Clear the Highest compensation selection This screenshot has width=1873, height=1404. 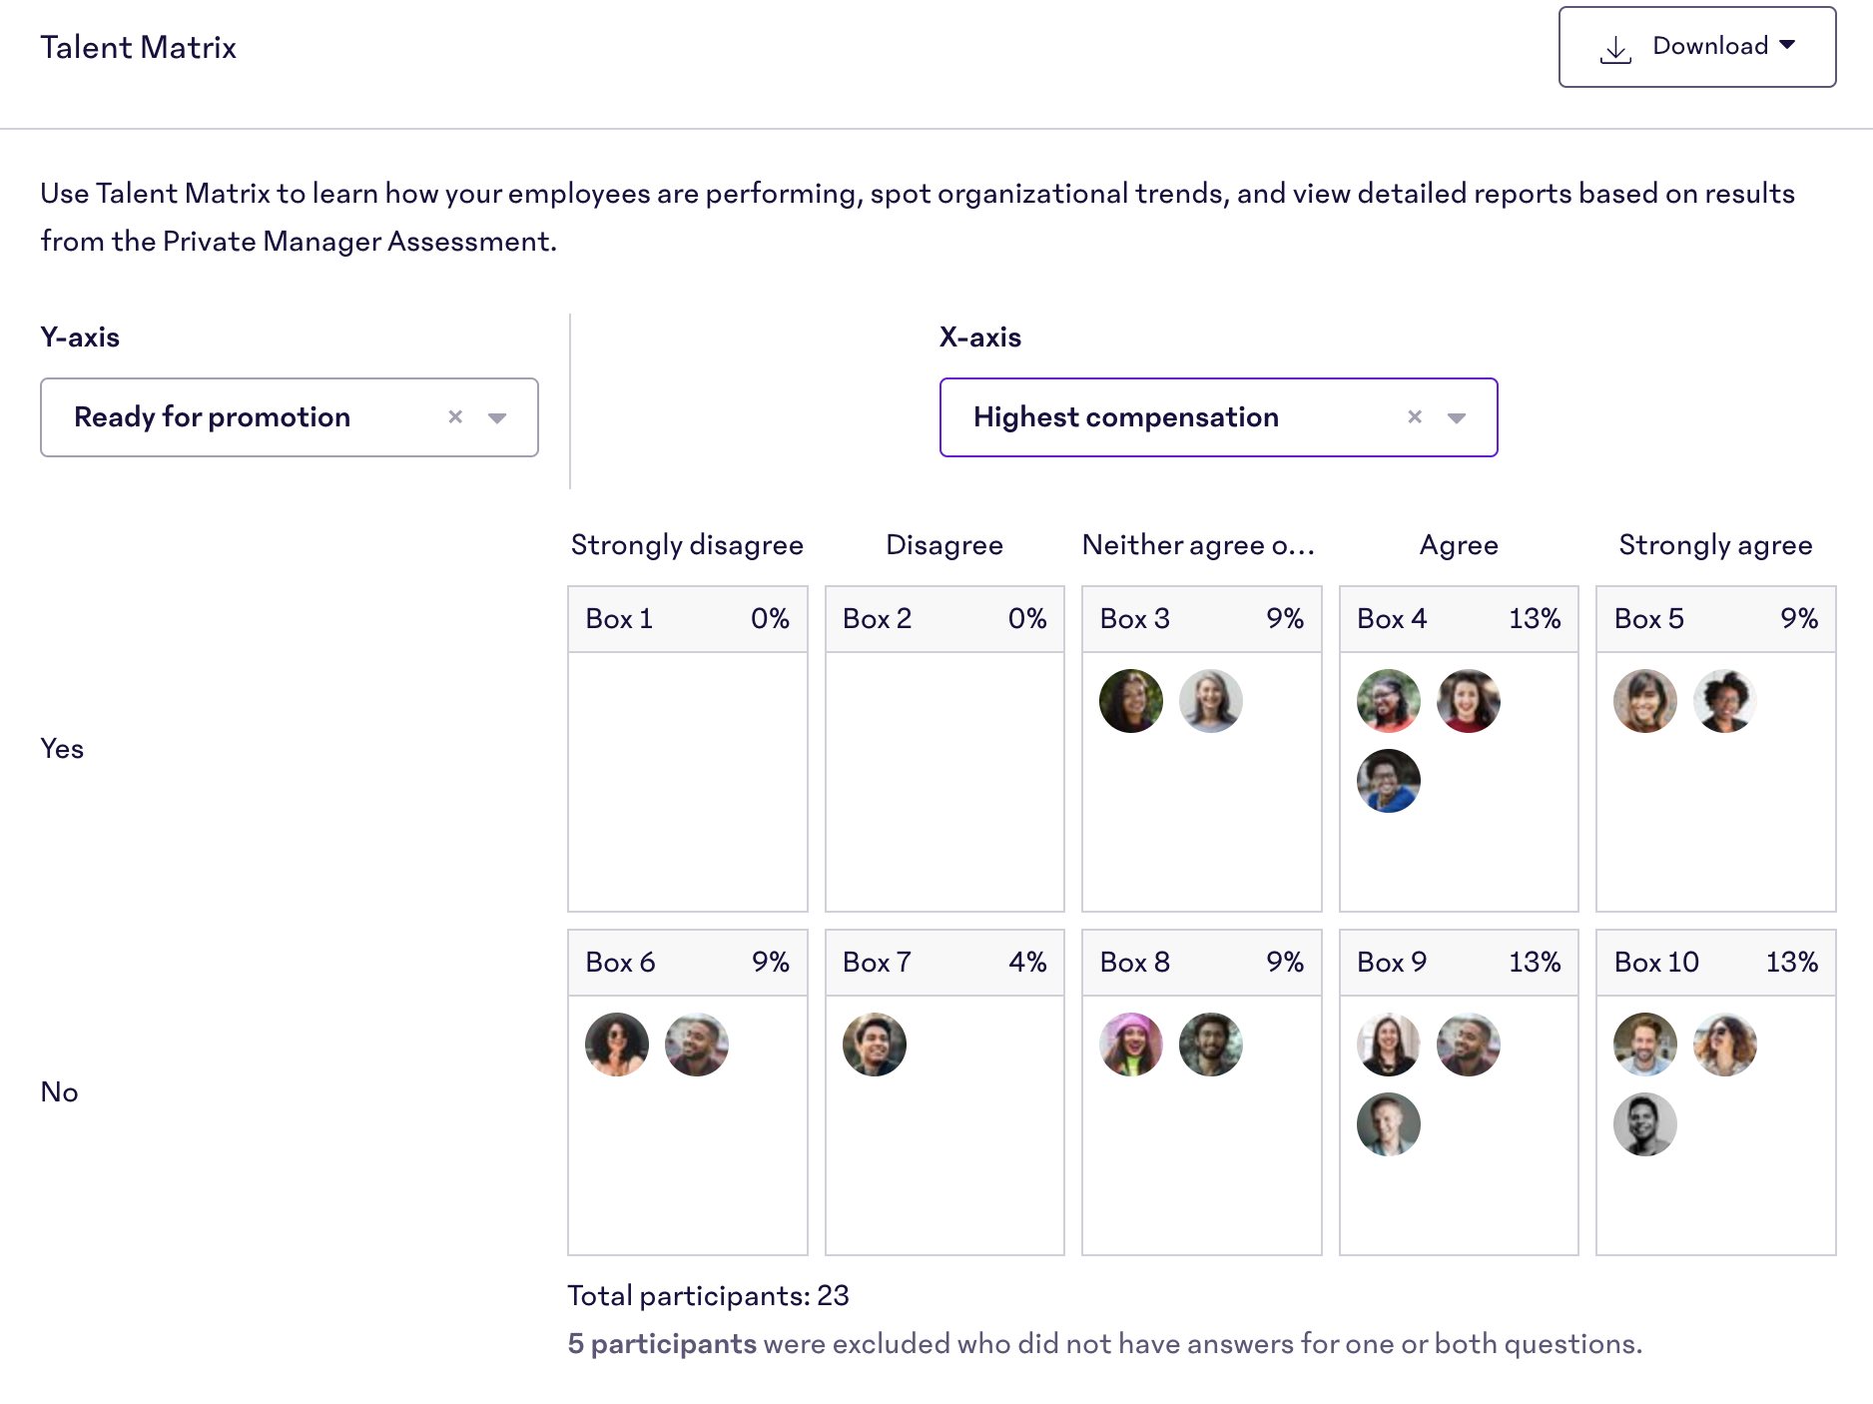click(x=1415, y=417)
